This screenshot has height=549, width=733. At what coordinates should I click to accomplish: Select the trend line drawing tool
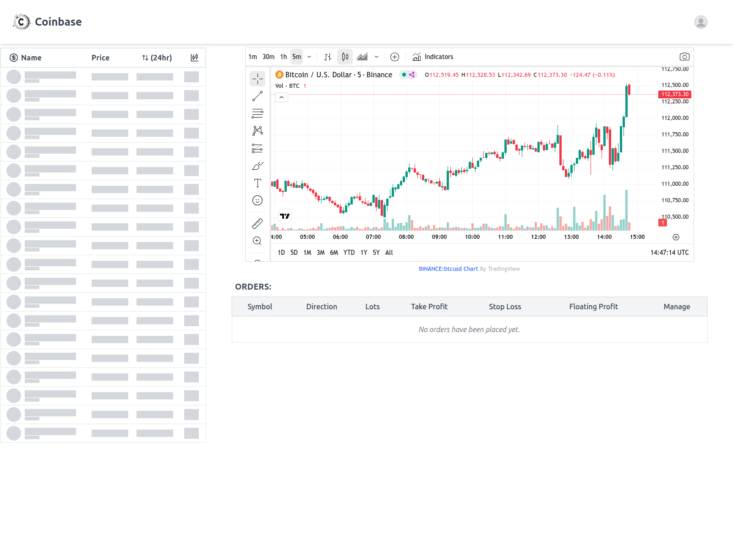[x=257, y=96]
